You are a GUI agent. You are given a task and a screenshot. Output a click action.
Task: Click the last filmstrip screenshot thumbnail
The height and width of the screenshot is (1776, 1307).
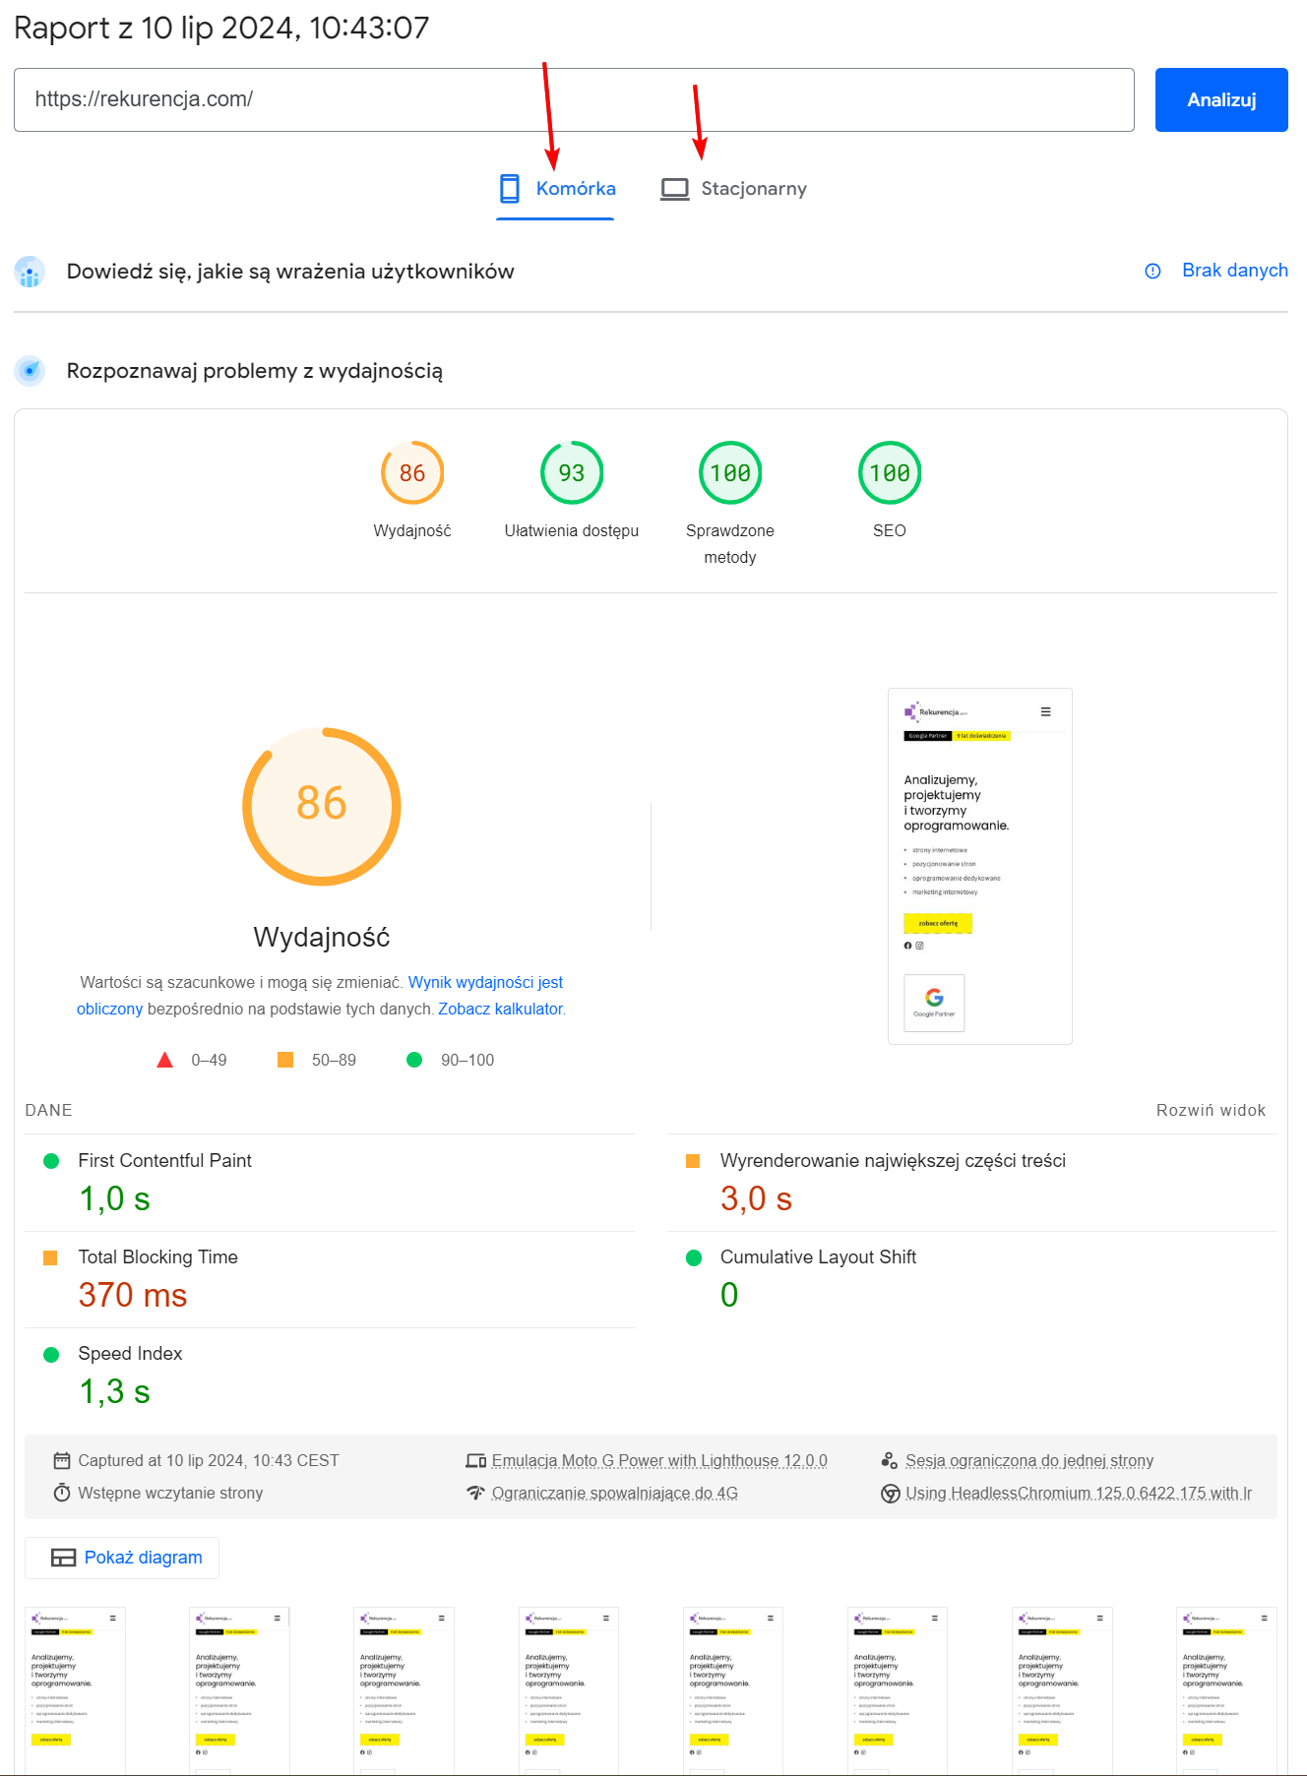[x=1226, y=1690]
